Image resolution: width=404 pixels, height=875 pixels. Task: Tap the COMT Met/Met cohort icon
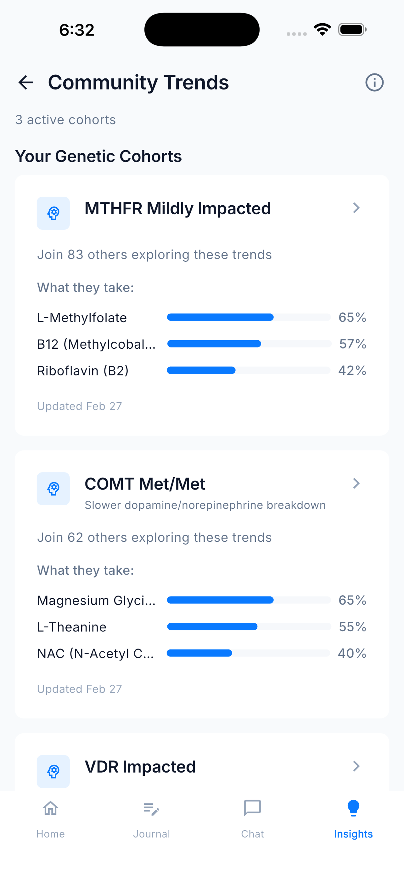[x=53, y=489]
